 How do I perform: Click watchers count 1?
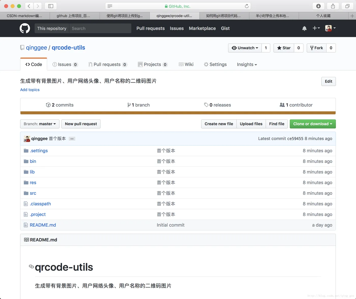point(266,48)
